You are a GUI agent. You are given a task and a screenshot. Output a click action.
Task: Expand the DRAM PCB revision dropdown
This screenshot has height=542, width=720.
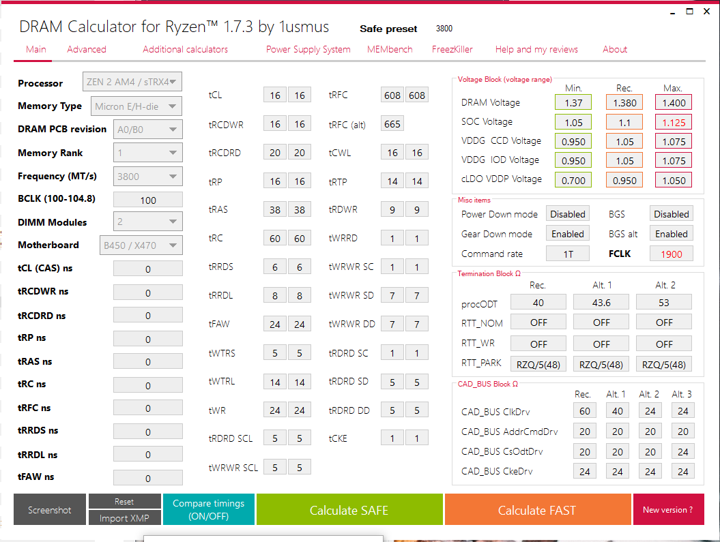tap(148, 130)
